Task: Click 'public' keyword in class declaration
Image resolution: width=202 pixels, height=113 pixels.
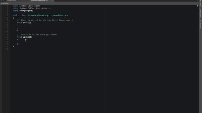Action: (16, 15)
